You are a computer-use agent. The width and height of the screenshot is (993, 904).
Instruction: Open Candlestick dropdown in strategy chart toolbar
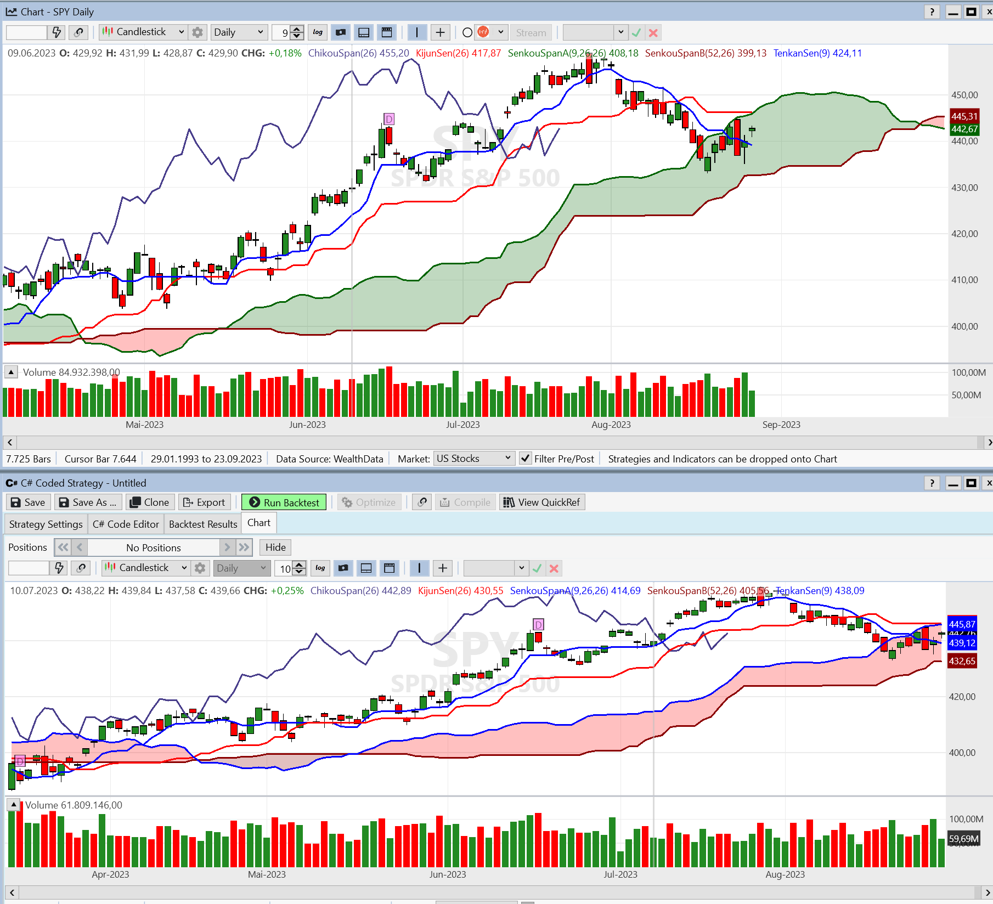coord(146,568)
